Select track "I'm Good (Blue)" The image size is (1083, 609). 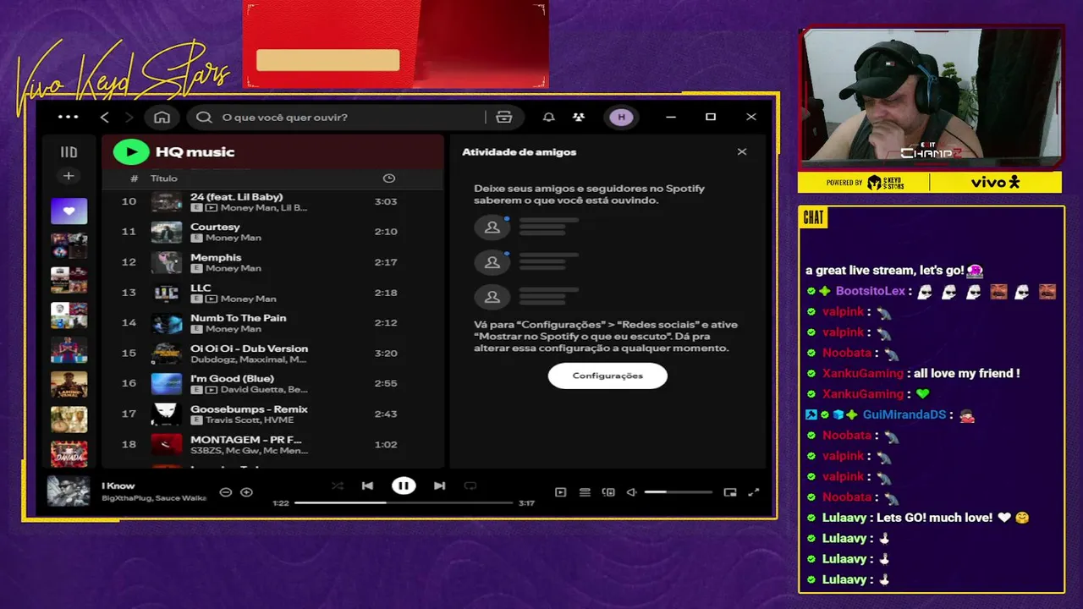272,384
